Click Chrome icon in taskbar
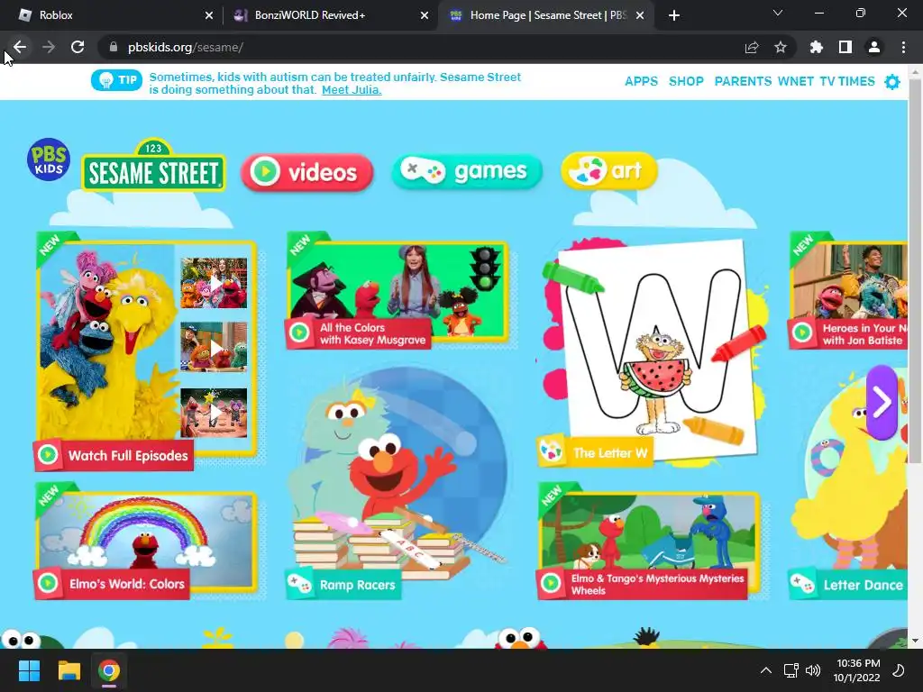The image size is (923, 692). [109, 670]
